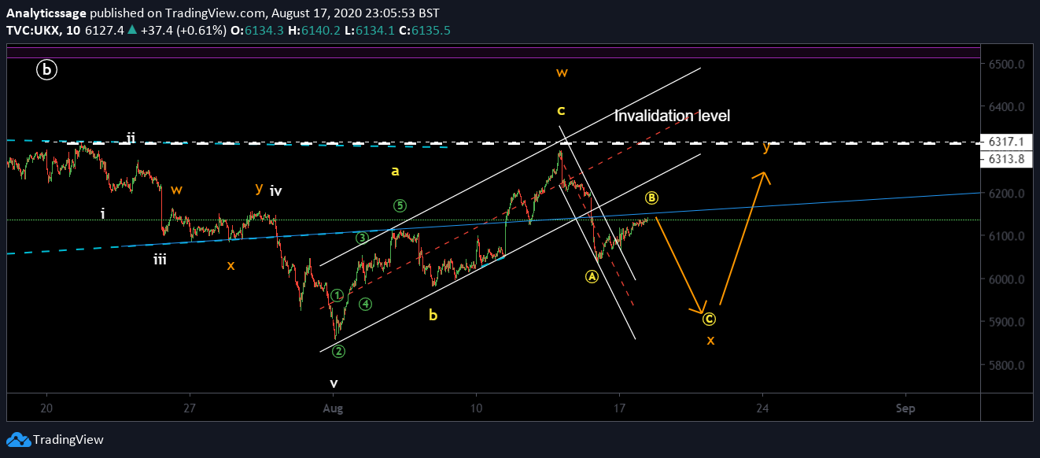Select the white wave label iii
1040x458 pixels.
(x=160, y=259)
